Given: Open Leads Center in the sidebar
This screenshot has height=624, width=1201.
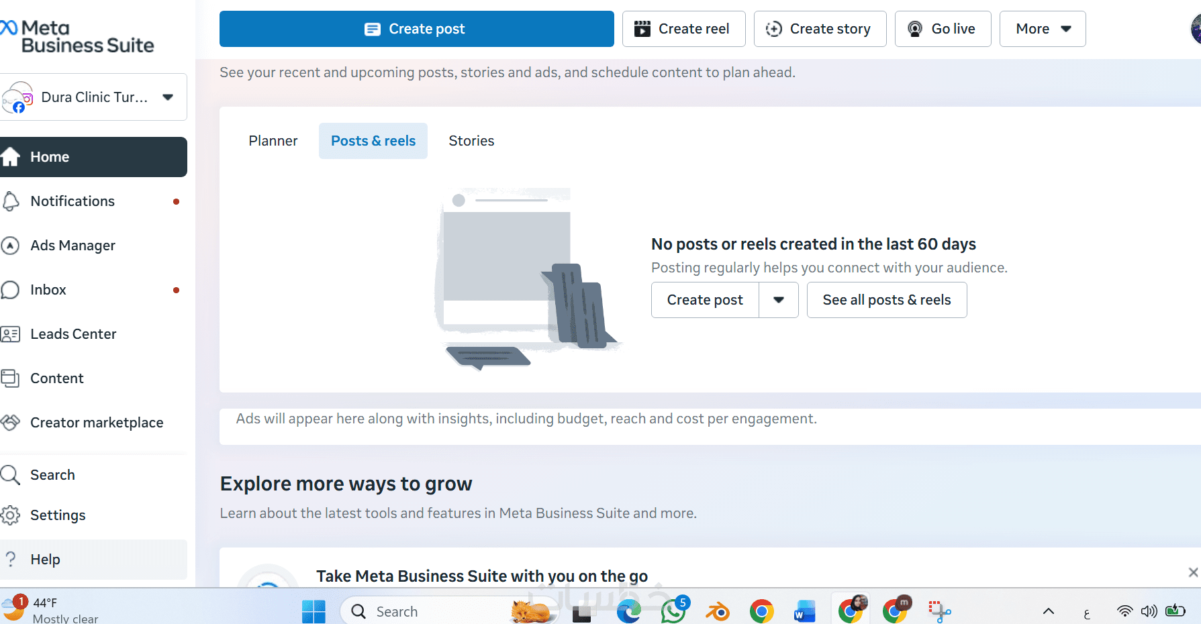Looking at the screenshot, I should click(93, 334).
